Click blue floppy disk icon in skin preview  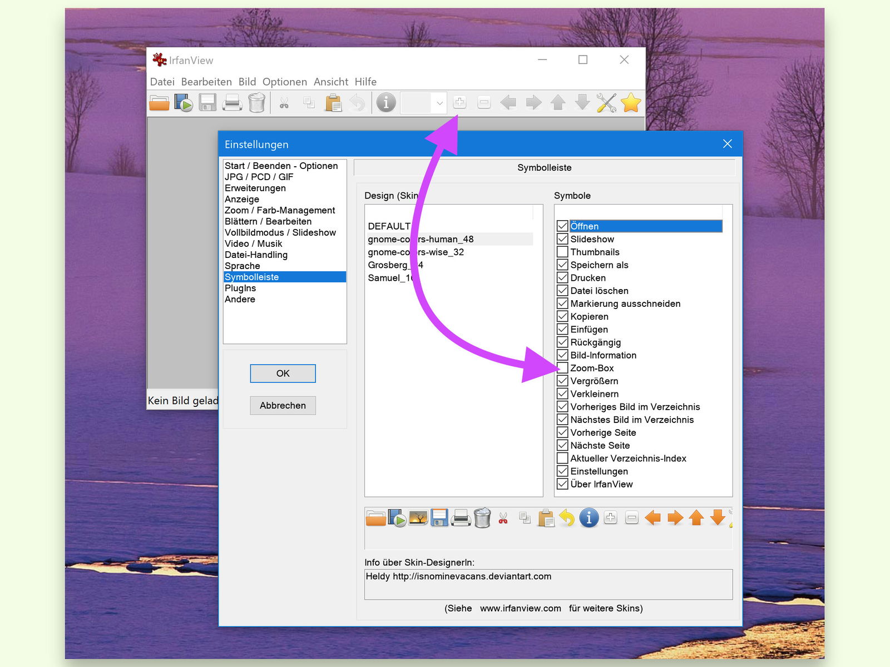(x=439, y=518)
